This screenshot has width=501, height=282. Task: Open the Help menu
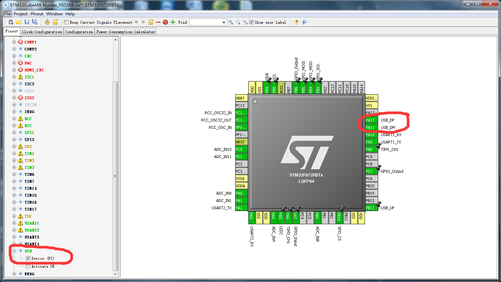(x=70, y=14)
